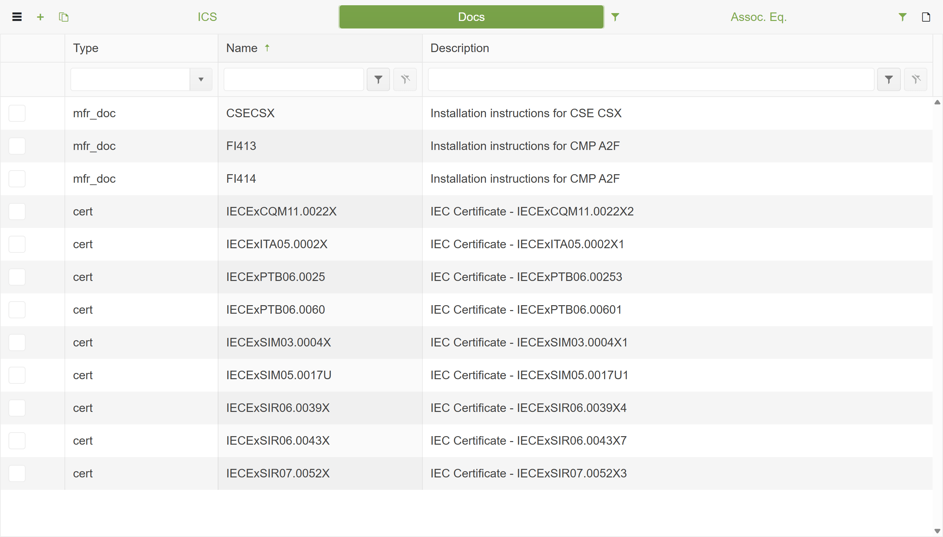
Task: Open the Type filter dropdown arrow
Action: tap(201, 79)
